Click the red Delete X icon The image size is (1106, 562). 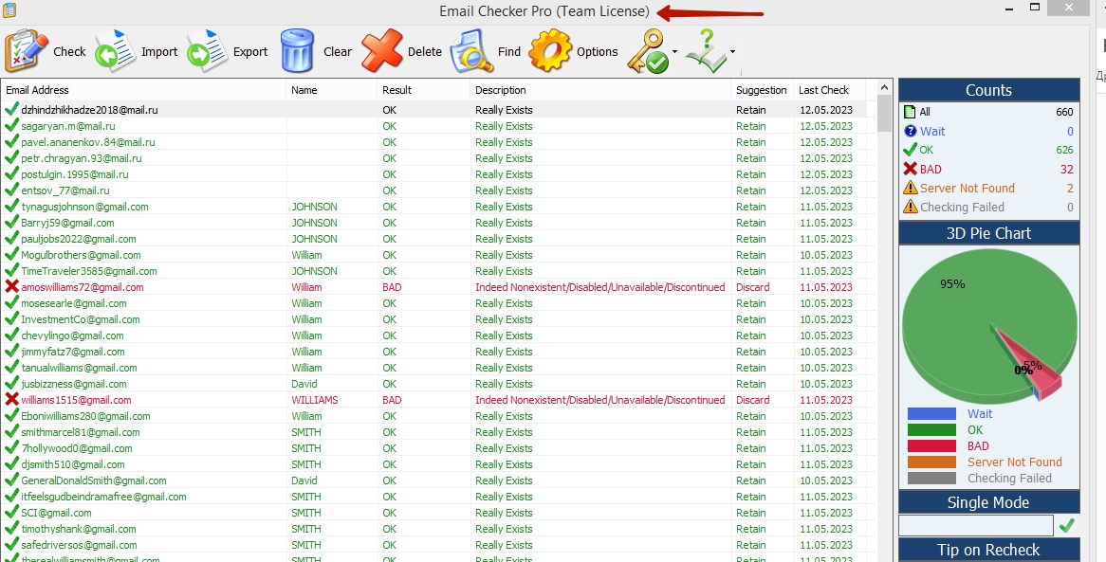click(x=382, y=51)
